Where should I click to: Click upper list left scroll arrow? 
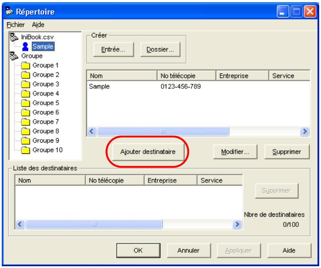91,131
